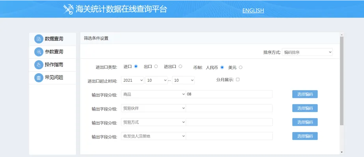The width and height of the screenshot is (364, 157).
Task: Click the 海关统计数据在线查询平台 title
Action: (121, 9)
